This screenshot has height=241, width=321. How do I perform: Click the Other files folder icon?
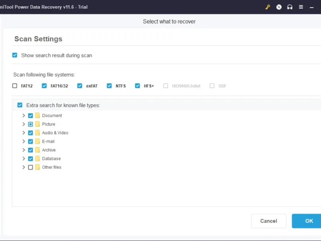(37, 167)
